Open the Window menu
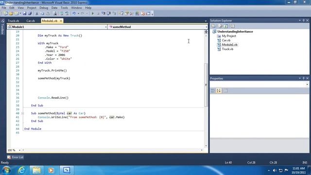The height and width of the screenshot is (175, 311). pos(76,8)
